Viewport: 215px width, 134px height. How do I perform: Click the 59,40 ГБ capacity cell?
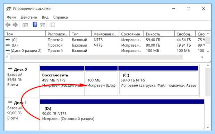pos(153,40)
